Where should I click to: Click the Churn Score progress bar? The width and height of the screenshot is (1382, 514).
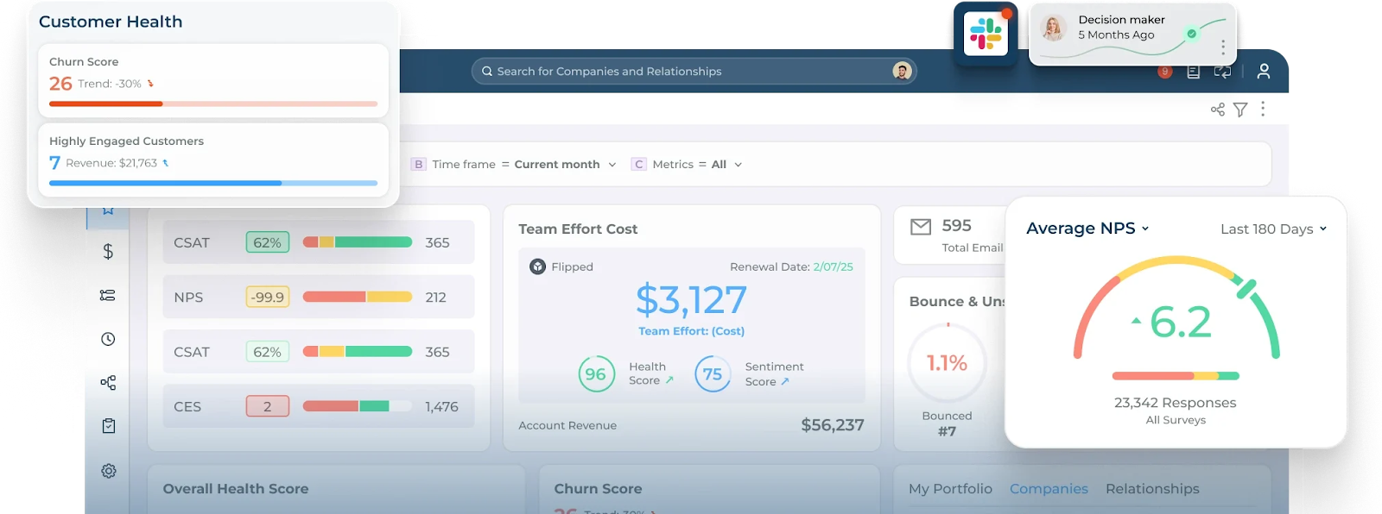tap(213, 103)
